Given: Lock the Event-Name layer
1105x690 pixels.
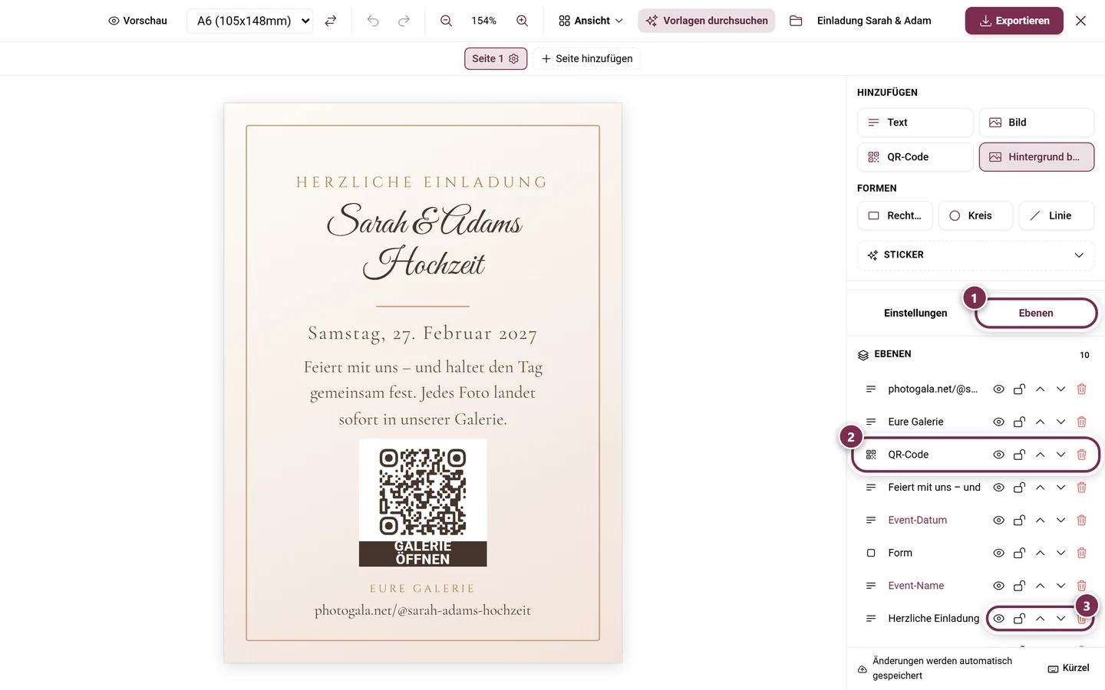Looking at the screenshot, I should [1019, 586].
